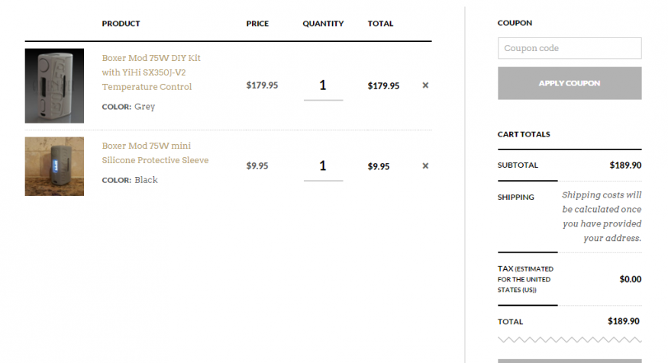
Task: Click the shipping costs note text
Action: 602,216
